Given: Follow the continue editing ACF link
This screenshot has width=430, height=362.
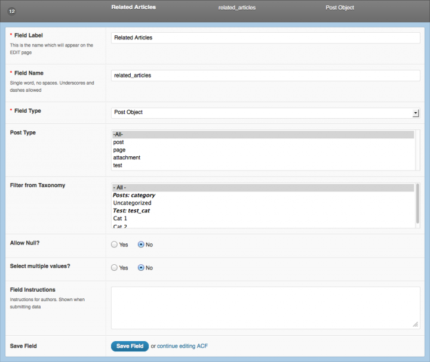Looking at the screenshot, I should 182,346.
